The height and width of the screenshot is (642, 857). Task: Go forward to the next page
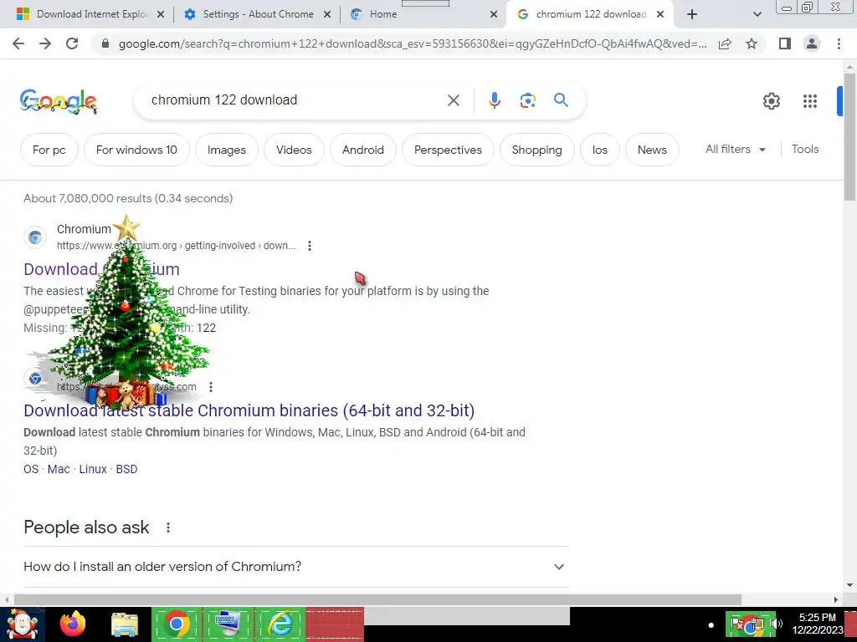[45, 43]
